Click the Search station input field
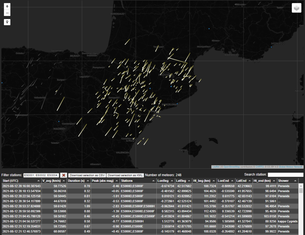Viewport: 305px width, 235px height. coord(285,175)
